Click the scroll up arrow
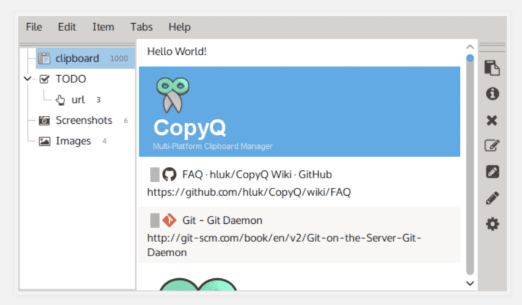The image size is (522, 305). pyautogui.click(x=470, y=47)
